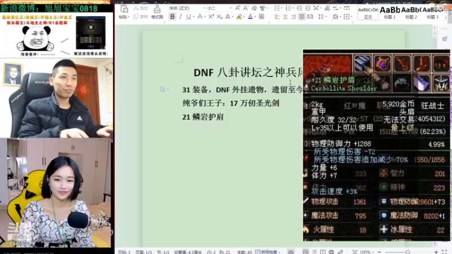Toggle Superscript formatting
Image resolution: width=452 pixels, height=254 pixels.
click(x=211, y=17)
